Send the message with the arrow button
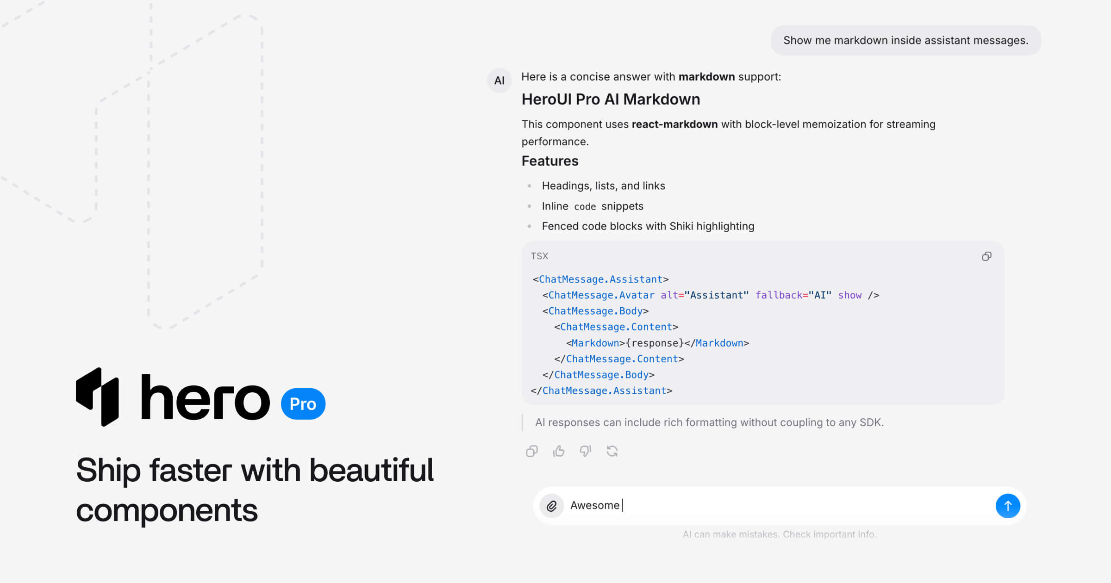The height and width of the screenshot is (583, 1111). 1008,506
